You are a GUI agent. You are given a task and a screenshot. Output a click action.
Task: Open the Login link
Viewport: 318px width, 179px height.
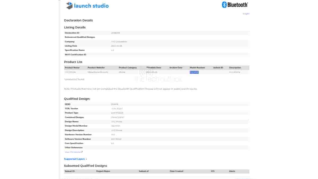(x=246, y=14)
